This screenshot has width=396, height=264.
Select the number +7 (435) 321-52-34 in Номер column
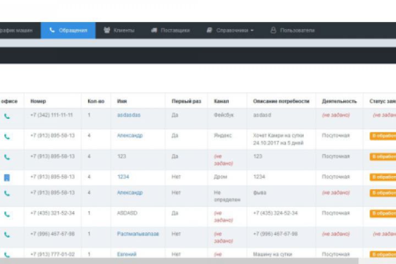pyautogui.click(x=53, y=213)
